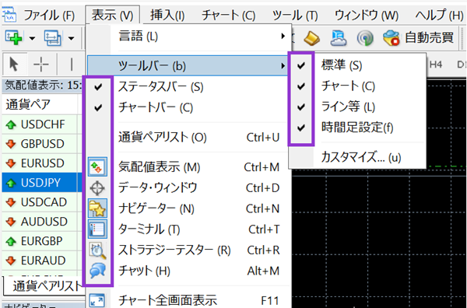Click the gold book icon in toolbar
Image resolution: width=467 pixels, height=308 pixels.
tap(311, 39)
